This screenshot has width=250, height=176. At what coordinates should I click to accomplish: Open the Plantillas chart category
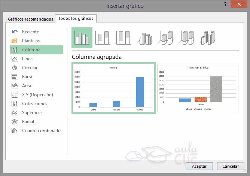tap(31, 41)
